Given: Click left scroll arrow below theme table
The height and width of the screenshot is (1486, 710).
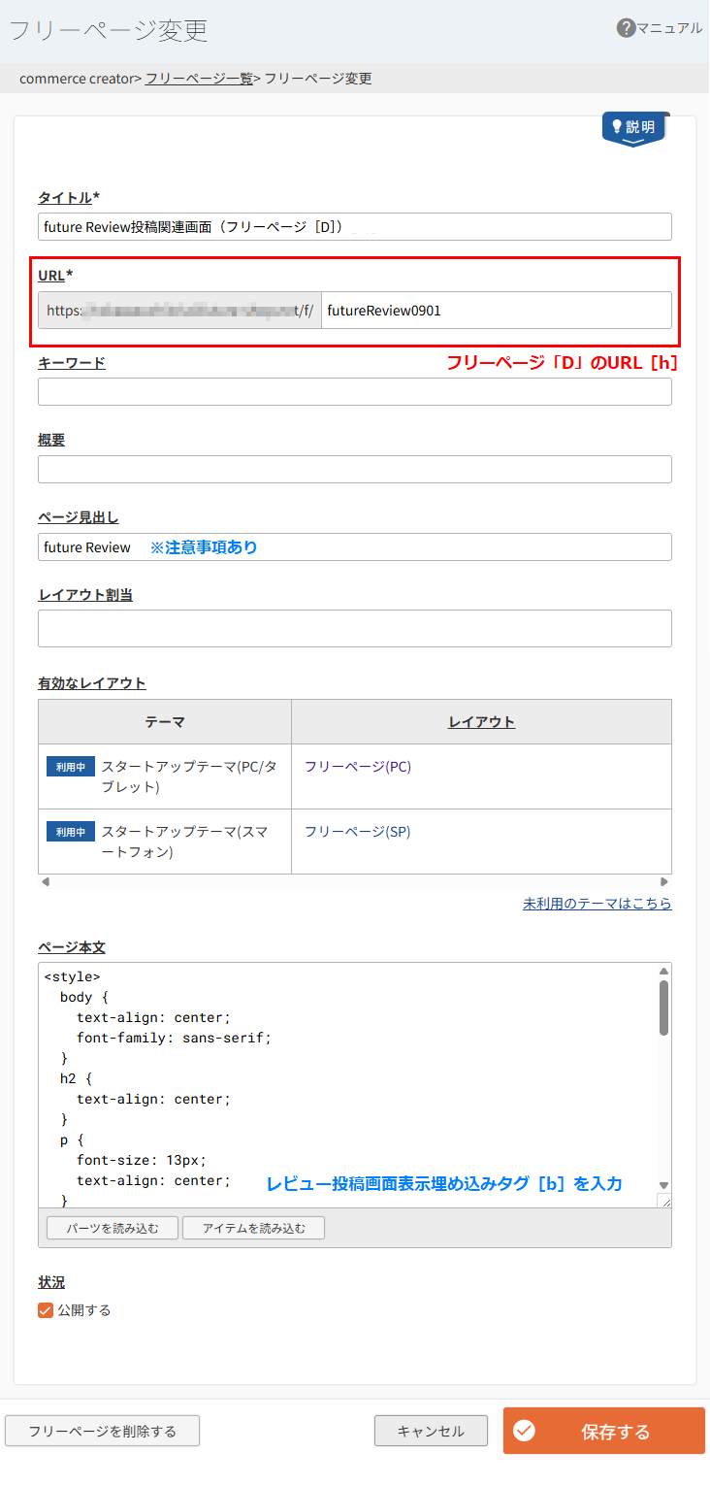Looking at the screenshot, I should [44, 881].
